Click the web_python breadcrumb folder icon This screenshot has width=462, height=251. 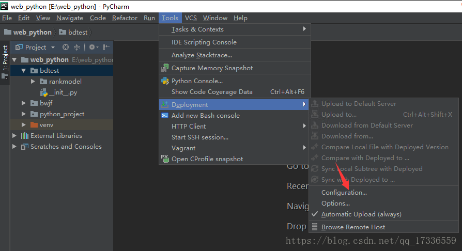[8, 32]
